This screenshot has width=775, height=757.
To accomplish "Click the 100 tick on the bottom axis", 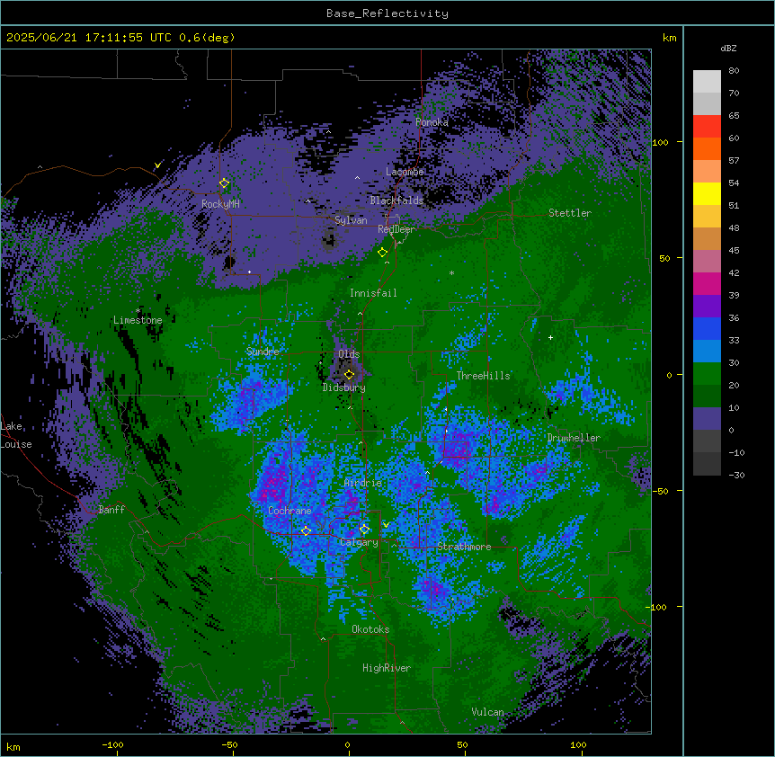I will (x=578, y=744).
